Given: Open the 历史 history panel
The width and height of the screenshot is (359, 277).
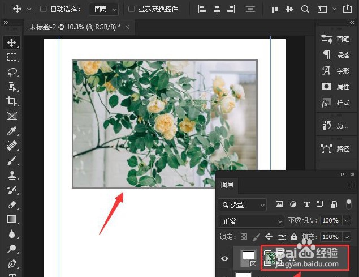Looking at the screenshot, I should point(335,126).
